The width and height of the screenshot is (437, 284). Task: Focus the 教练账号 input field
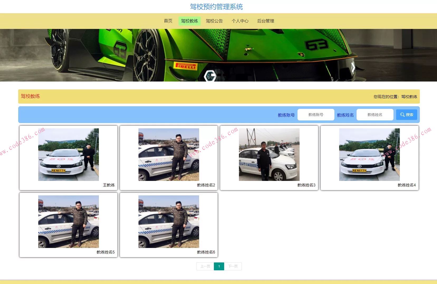coord(316,115)
